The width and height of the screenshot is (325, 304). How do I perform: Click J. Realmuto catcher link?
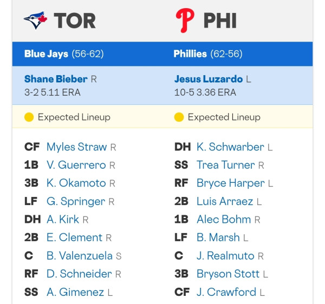pos(225,256)
